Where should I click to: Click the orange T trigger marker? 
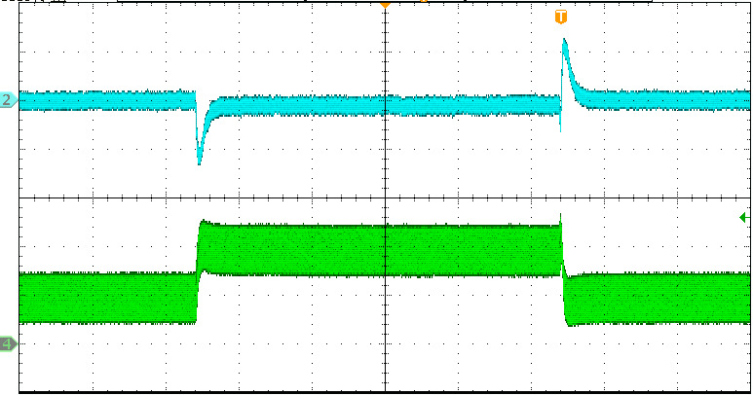point(560,18)
